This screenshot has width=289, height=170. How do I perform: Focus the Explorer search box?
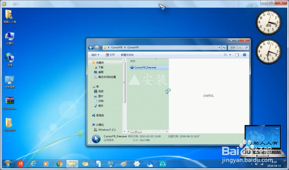pos(238,47)
